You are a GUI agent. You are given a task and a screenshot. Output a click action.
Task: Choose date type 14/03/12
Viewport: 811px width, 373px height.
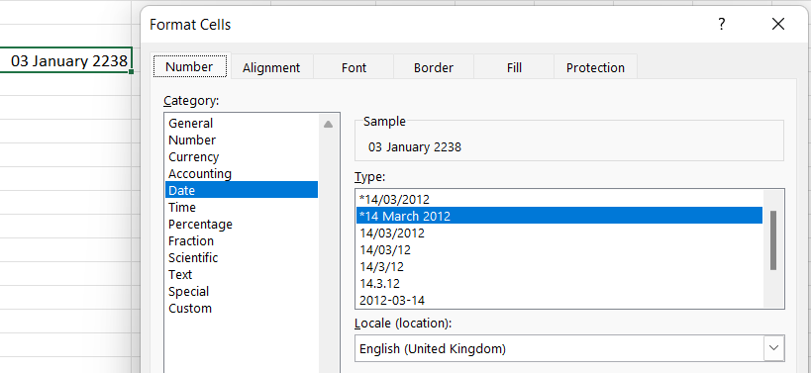tap(559, 249)
